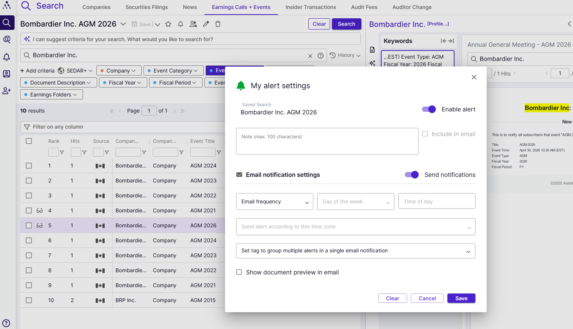This screenshot has width=573, height=329.
Task: Select checkbox for rank 1 AGM 2024
Action: click(x=29, y=166)
